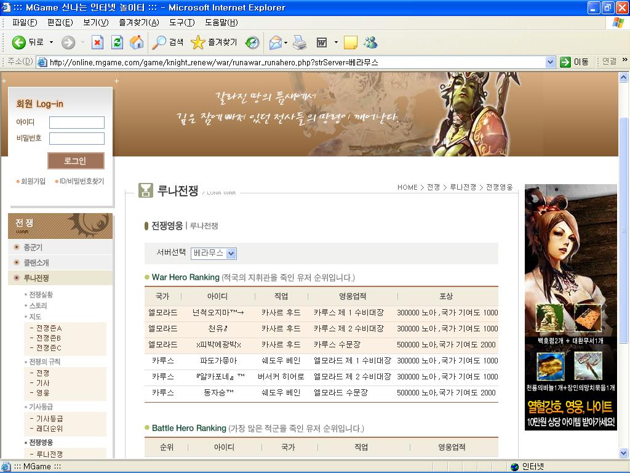The height and width of the screenshot is (473, 630).
Task: Open 래더순위 sidebar link
Action: tap(49, 429)
